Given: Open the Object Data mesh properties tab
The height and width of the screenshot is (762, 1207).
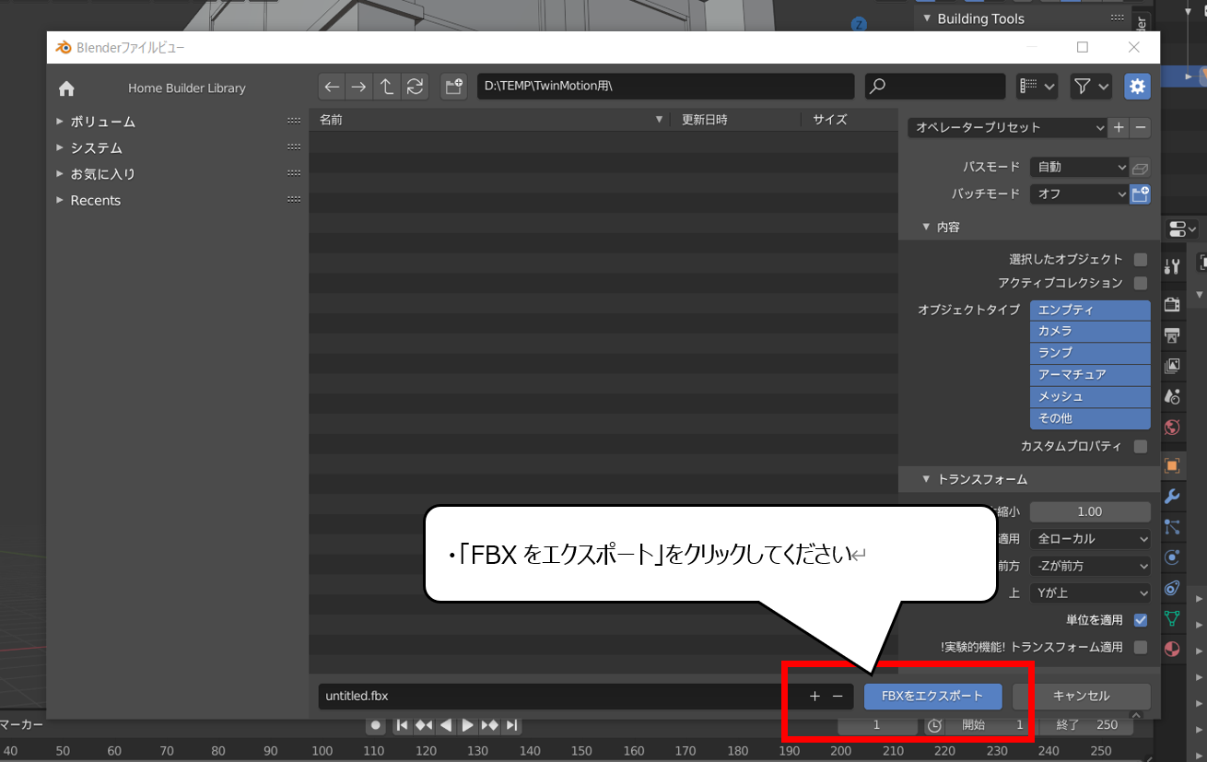Looking at the screenshot, I should point(1172,618).
